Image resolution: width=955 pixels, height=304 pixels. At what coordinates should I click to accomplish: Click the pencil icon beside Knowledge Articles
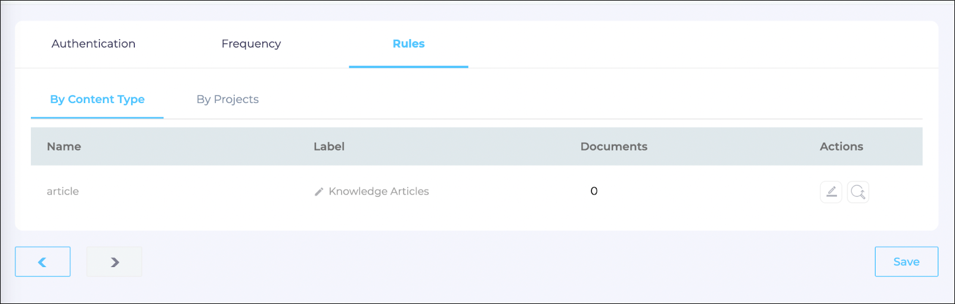coord(319,192)
